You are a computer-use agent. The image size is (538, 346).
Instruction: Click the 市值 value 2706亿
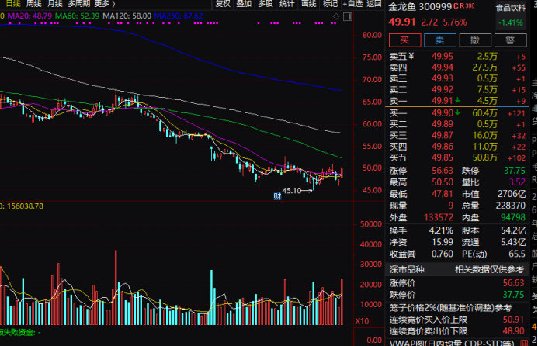coord(512,194)
